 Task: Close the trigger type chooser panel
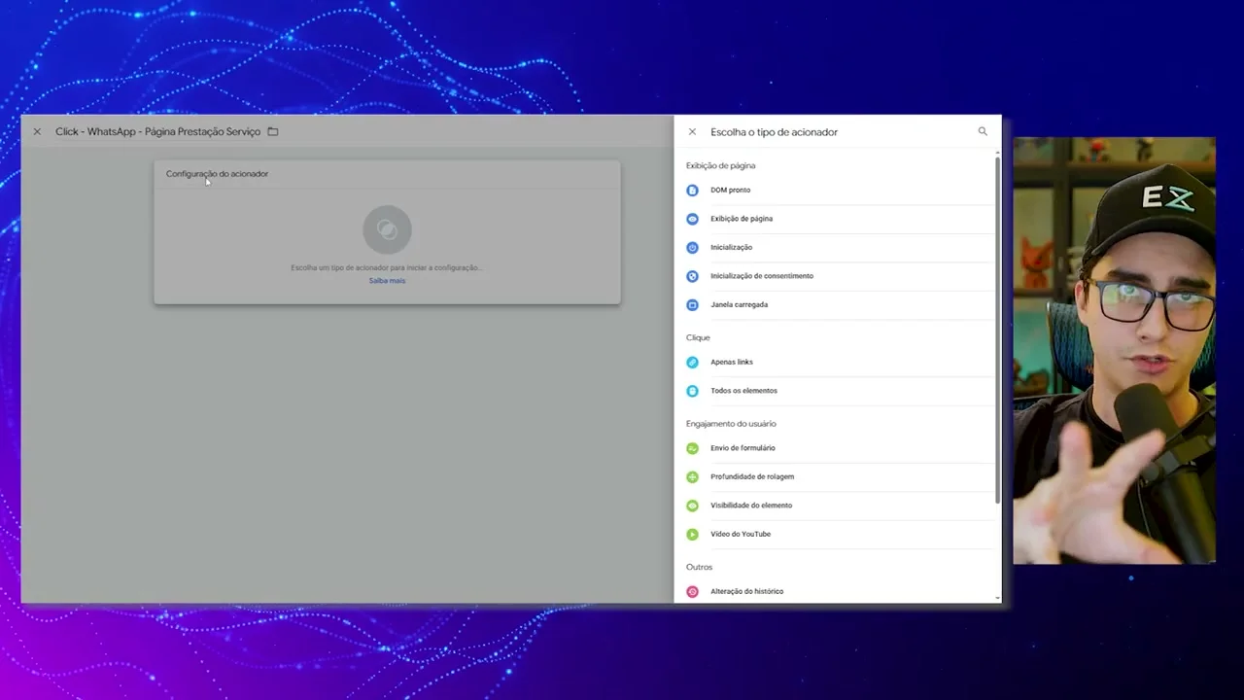coord(692,131)
